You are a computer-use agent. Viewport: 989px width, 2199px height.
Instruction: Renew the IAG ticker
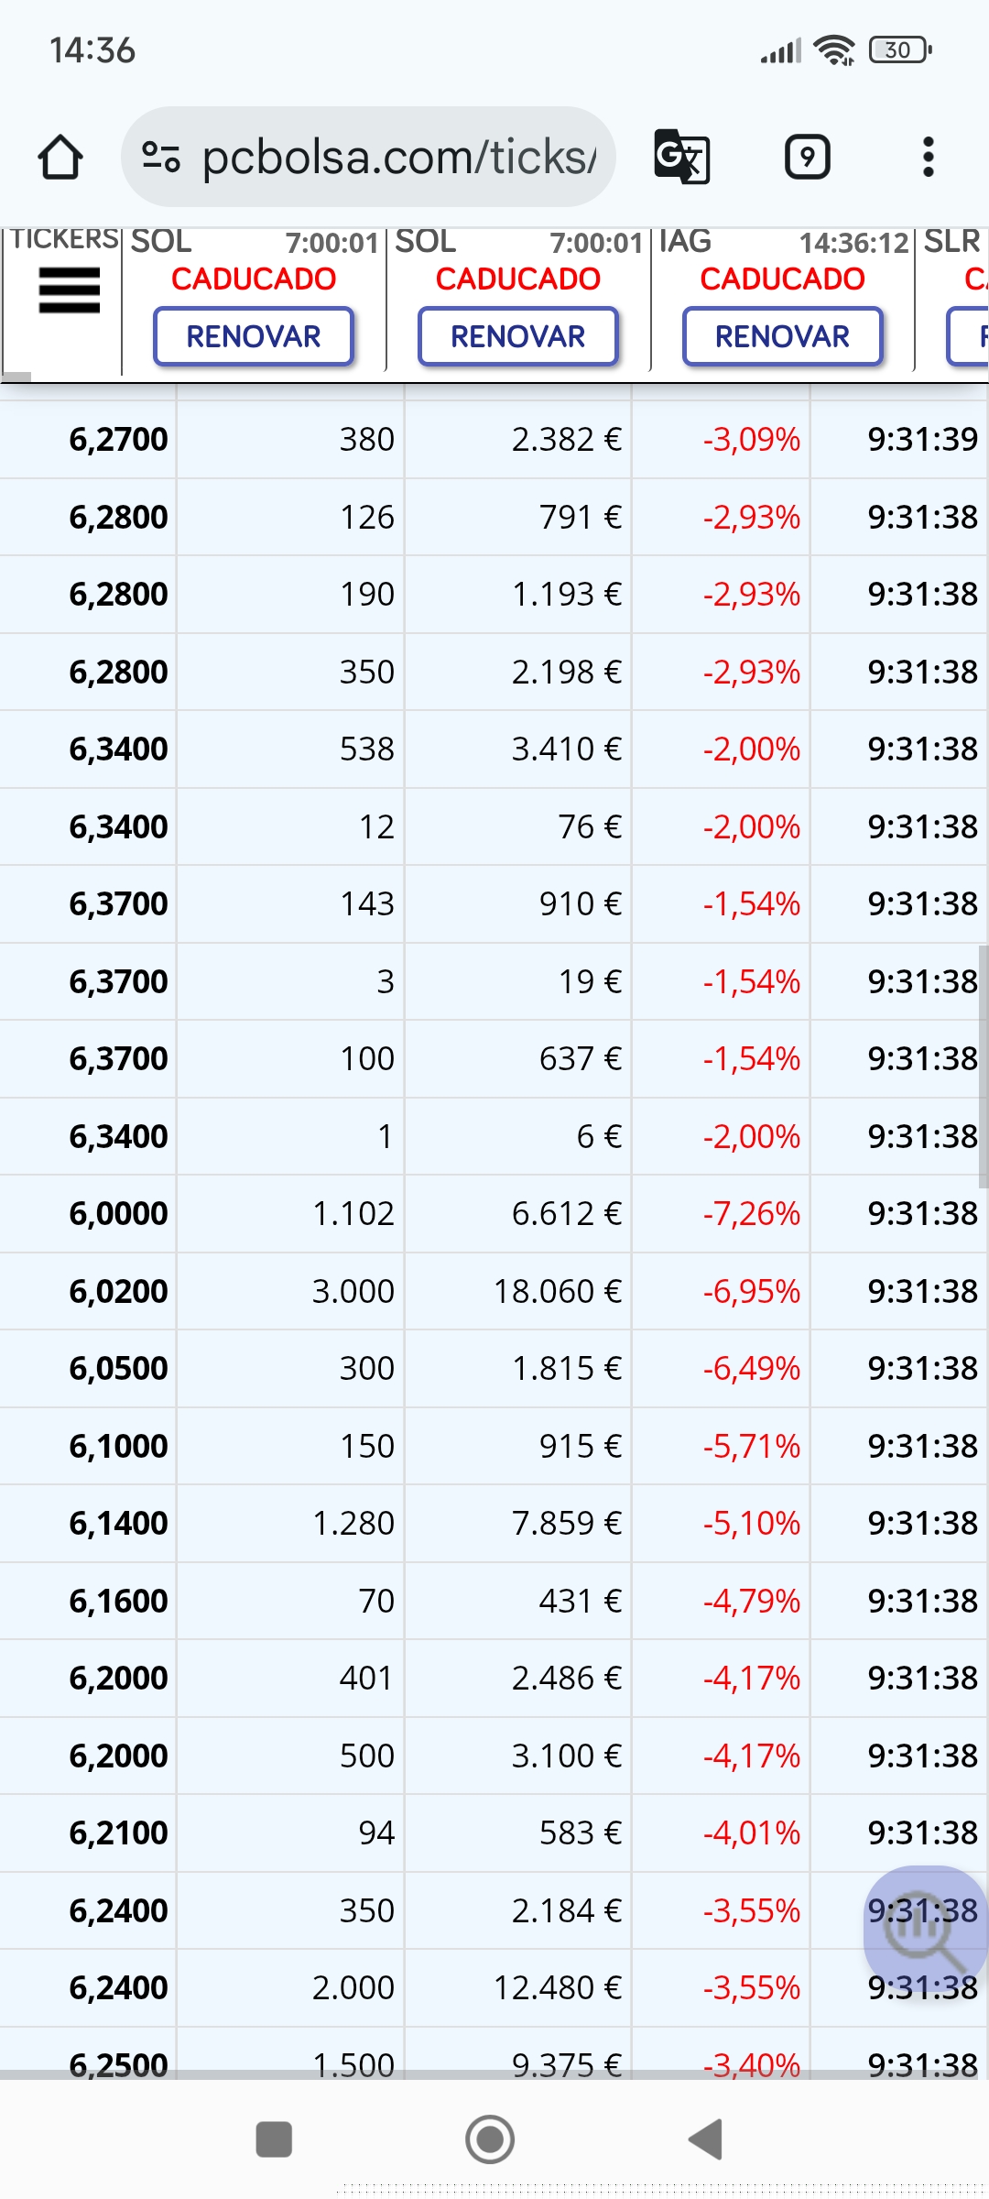click(783, 336)
